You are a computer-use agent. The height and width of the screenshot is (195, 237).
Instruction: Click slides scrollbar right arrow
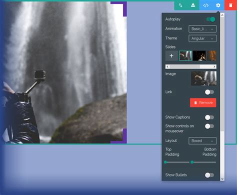(x=214, y=66)
